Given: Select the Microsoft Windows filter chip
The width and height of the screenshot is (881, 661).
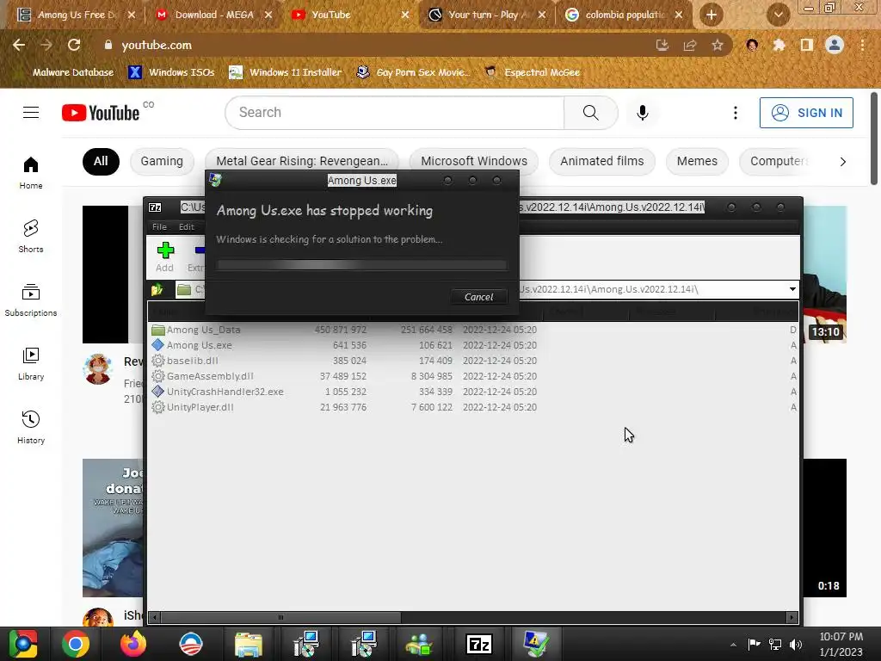Looking at the screenshot, I should [474, 161].
